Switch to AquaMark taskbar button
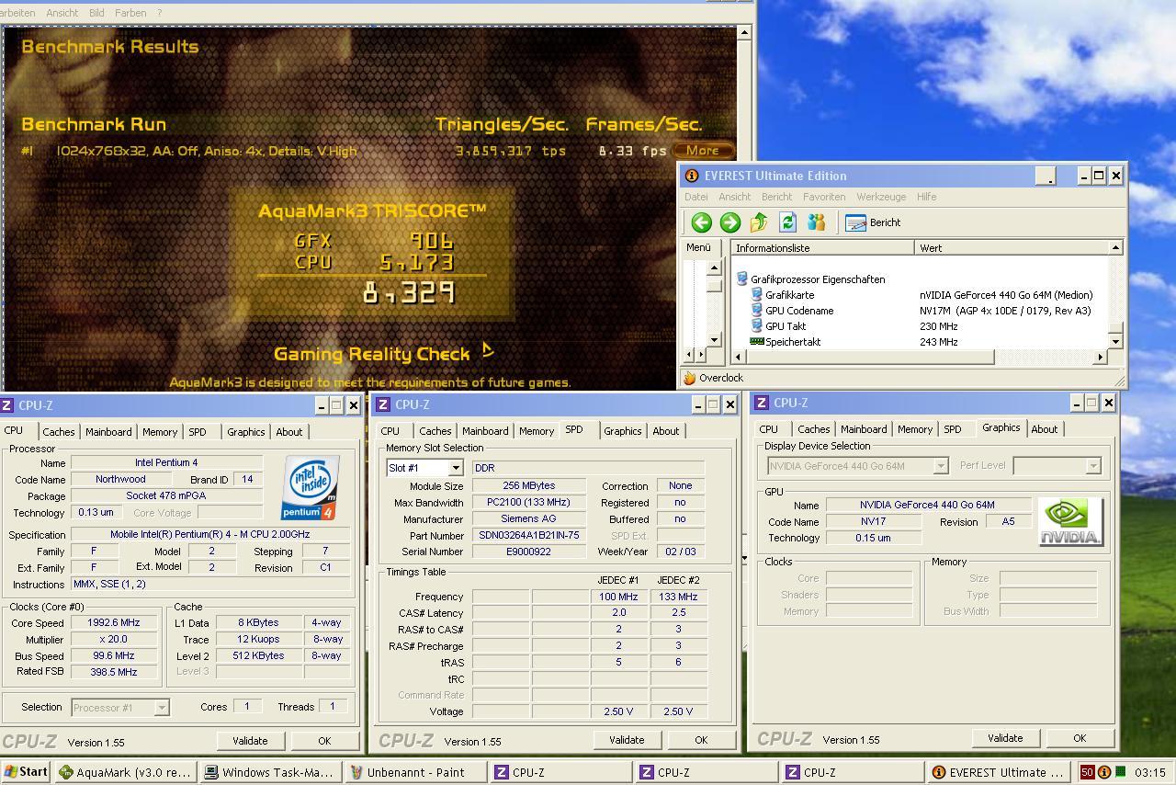The height and width of the screenshot is (785, 1176). [x=125, y=772]
